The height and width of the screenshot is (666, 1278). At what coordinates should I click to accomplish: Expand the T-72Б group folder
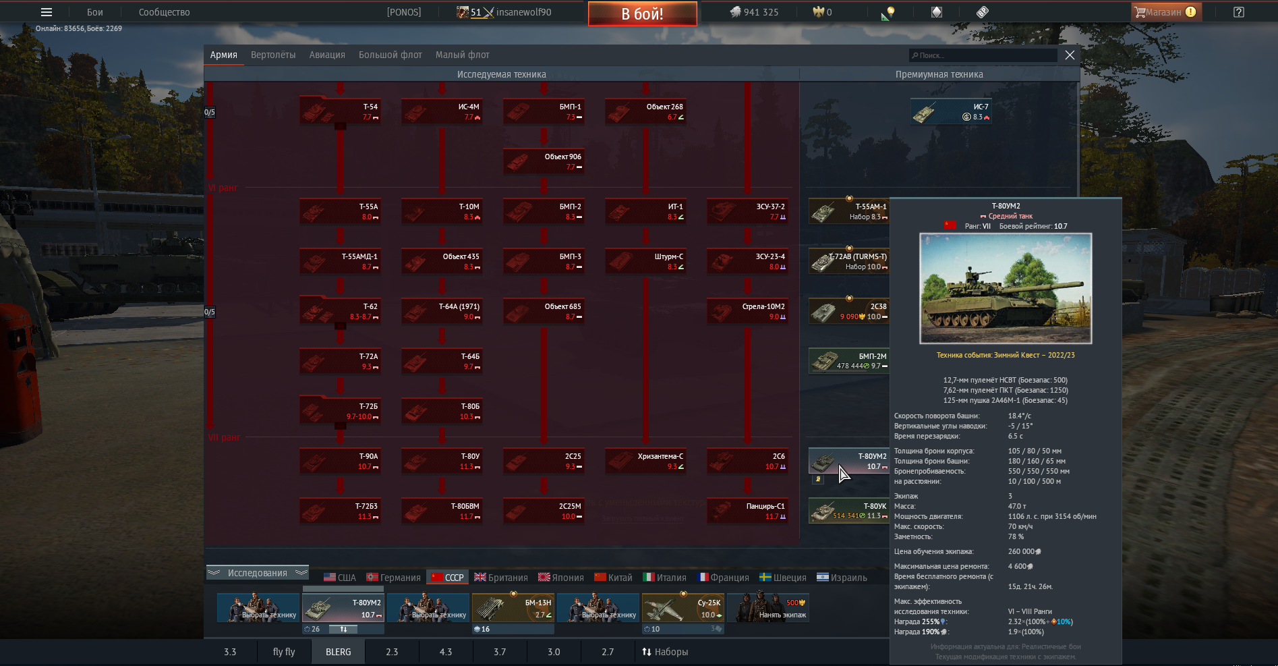pos(341,426)
